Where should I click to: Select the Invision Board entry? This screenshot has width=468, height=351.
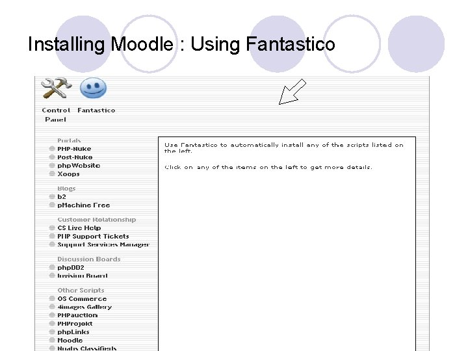(83, 276)
